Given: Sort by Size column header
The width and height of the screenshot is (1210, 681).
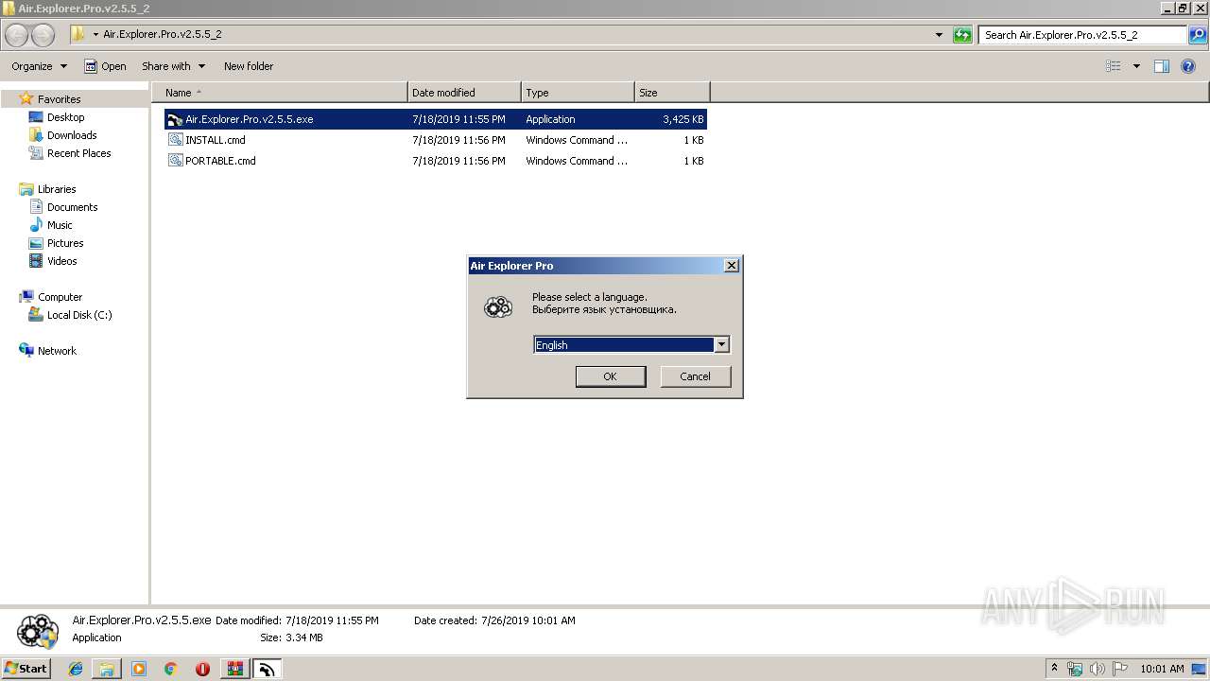Looking at the screenshot, I should pyautogui.click(x=672, y=93).
